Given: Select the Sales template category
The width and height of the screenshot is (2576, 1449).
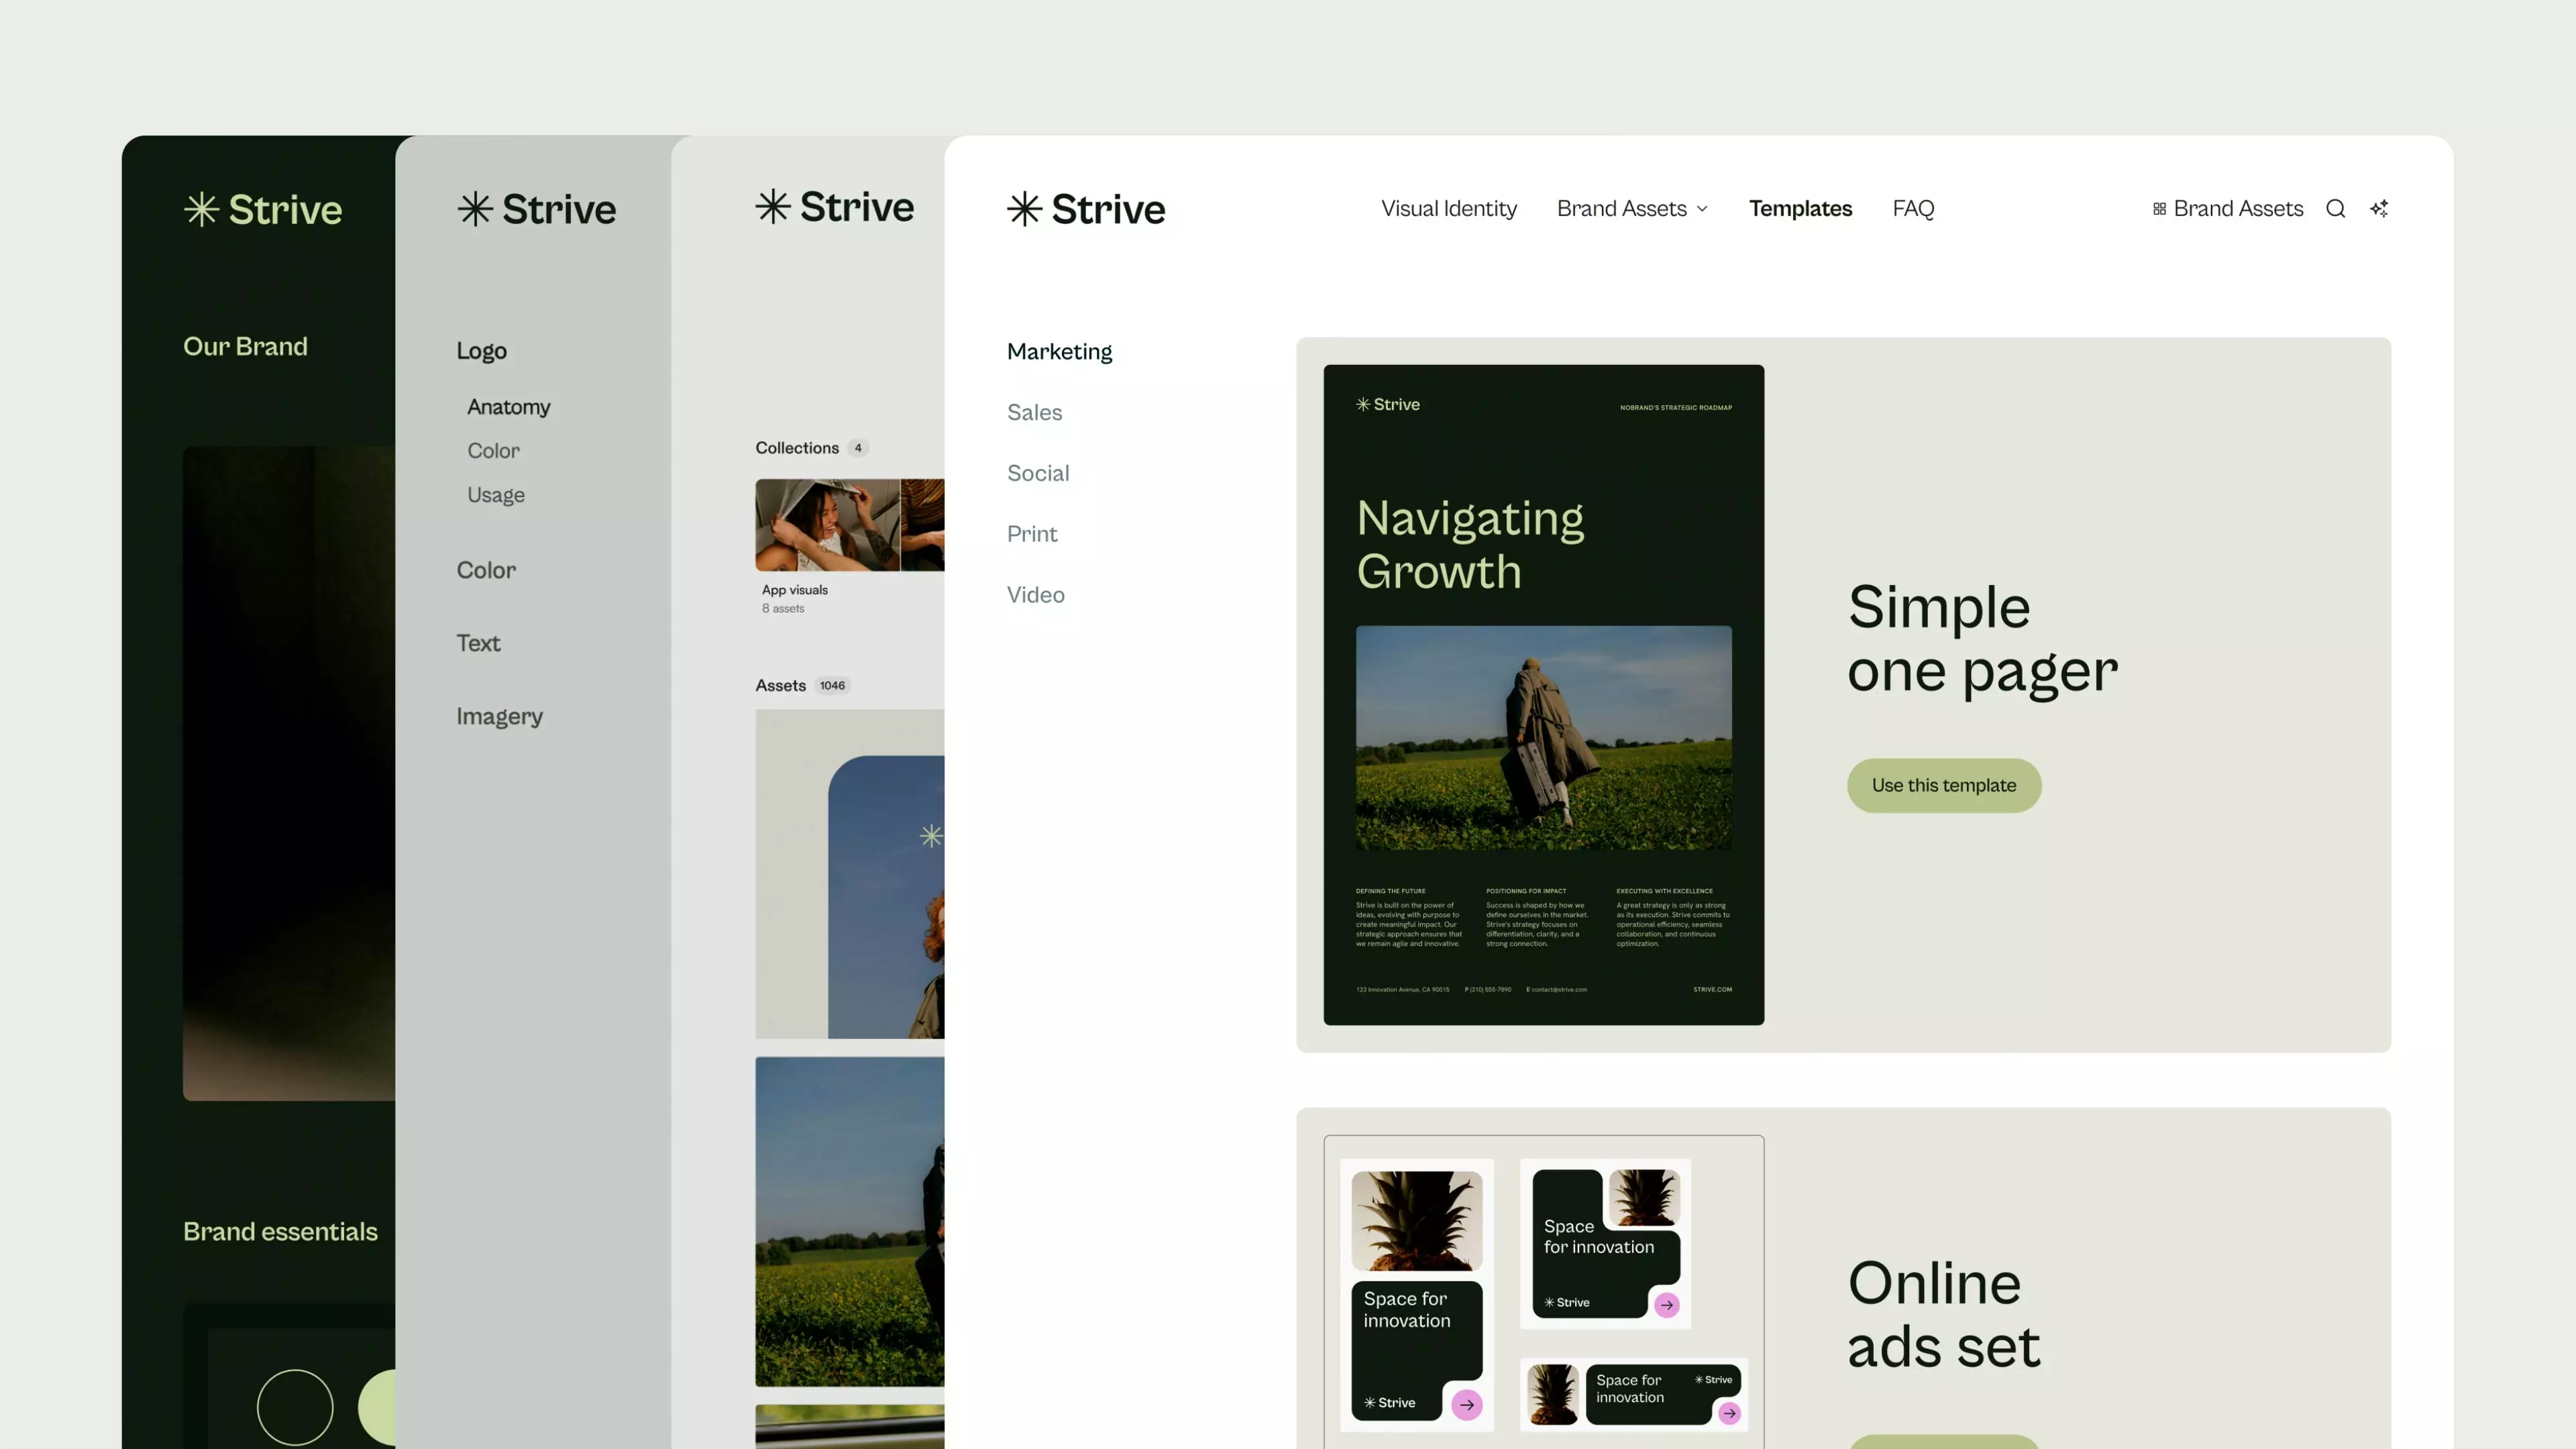Looking at the screenshot, I should click(x=1034, y=412).
